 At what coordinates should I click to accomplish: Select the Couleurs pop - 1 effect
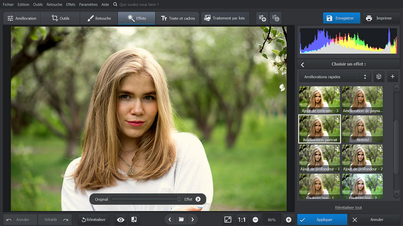(319, 186)
